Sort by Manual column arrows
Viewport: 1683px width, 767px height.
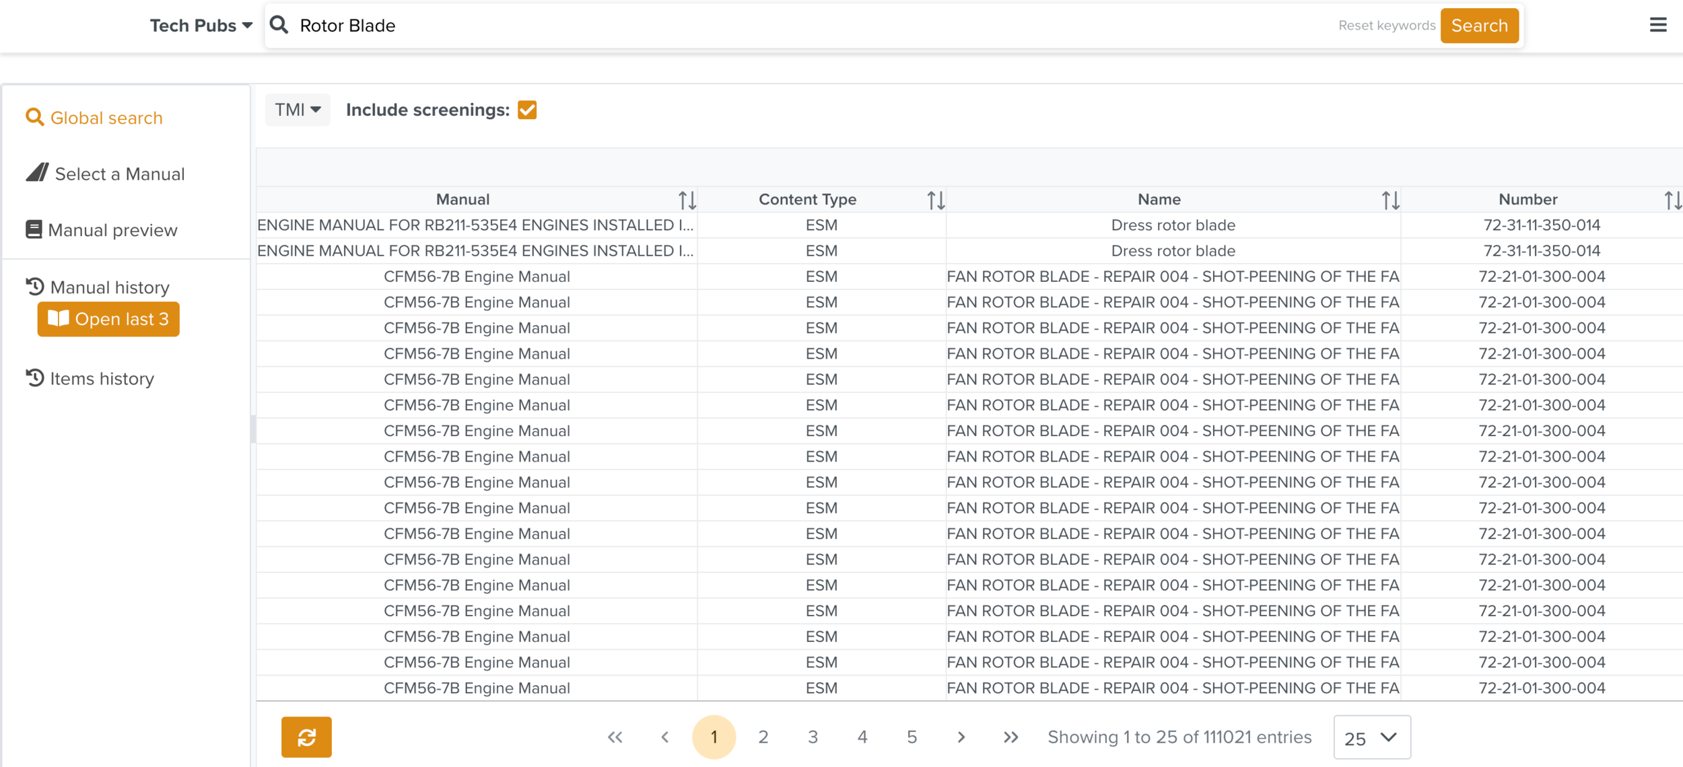[x=687, y=200]
